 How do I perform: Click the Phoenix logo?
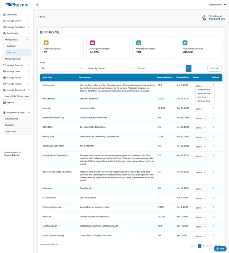pyautogui.click(x=16, y=5)
